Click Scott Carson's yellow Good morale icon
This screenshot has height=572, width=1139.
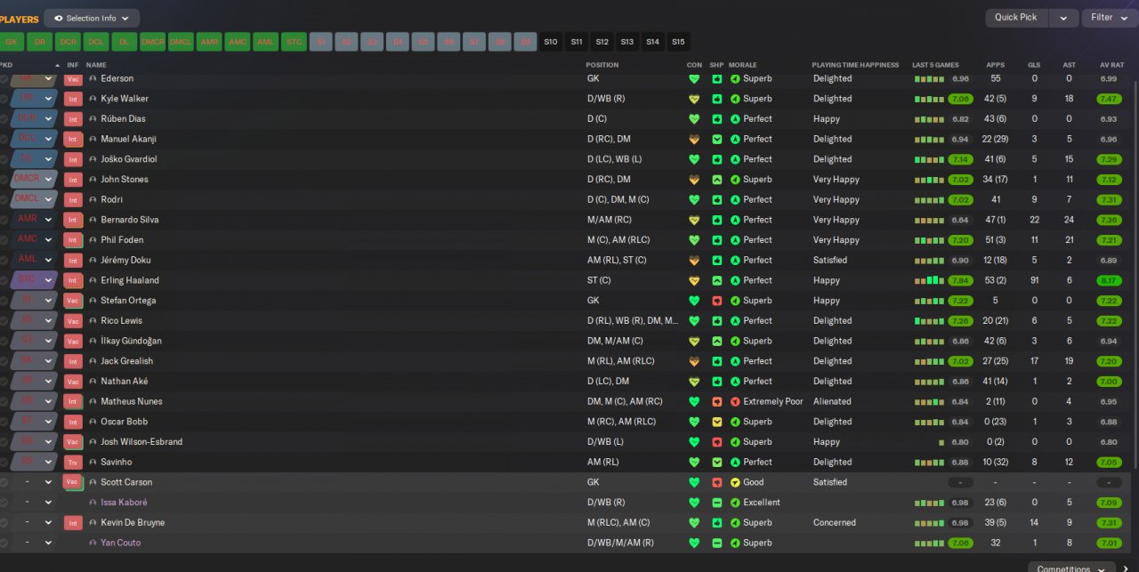coord(735,482)
